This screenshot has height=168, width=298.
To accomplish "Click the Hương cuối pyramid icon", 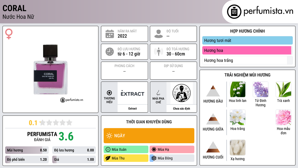I will 213,147.
